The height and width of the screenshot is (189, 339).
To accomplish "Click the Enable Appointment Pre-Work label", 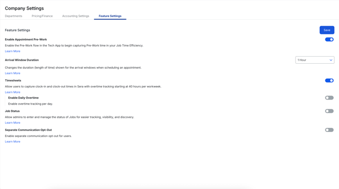I will [26, 39].
